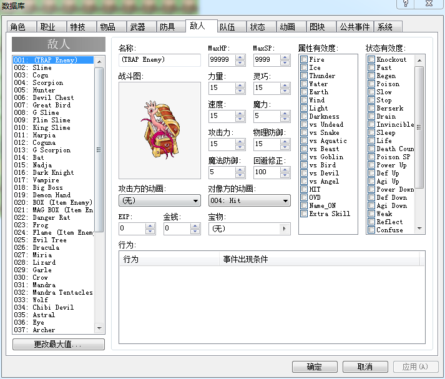Toggle the Berserk state checkbox
445x379 pixels.
(371, 108)
